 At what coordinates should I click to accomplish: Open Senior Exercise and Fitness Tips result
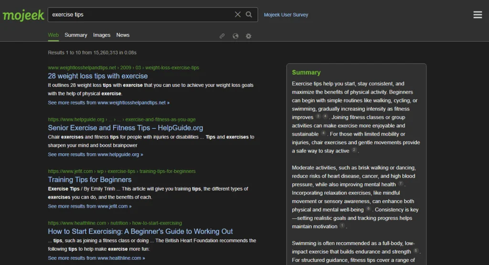pyautogui.click(x=126, y=128)
